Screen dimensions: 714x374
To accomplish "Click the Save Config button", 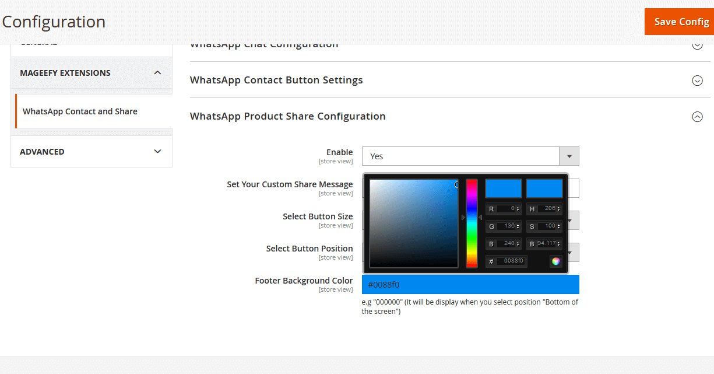I will click(x=679, y=22).
